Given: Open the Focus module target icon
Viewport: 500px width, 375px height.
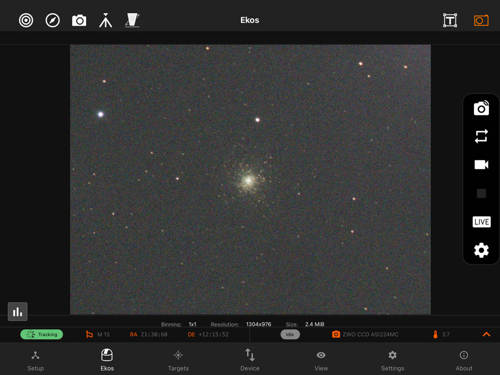Looking at the screenshot, I should click(x=26, y=21).
